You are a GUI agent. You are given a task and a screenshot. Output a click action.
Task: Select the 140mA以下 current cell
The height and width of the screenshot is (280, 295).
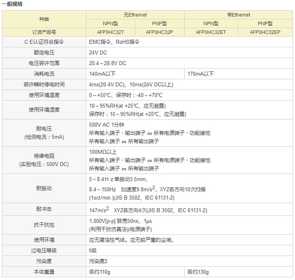(102, 74)
